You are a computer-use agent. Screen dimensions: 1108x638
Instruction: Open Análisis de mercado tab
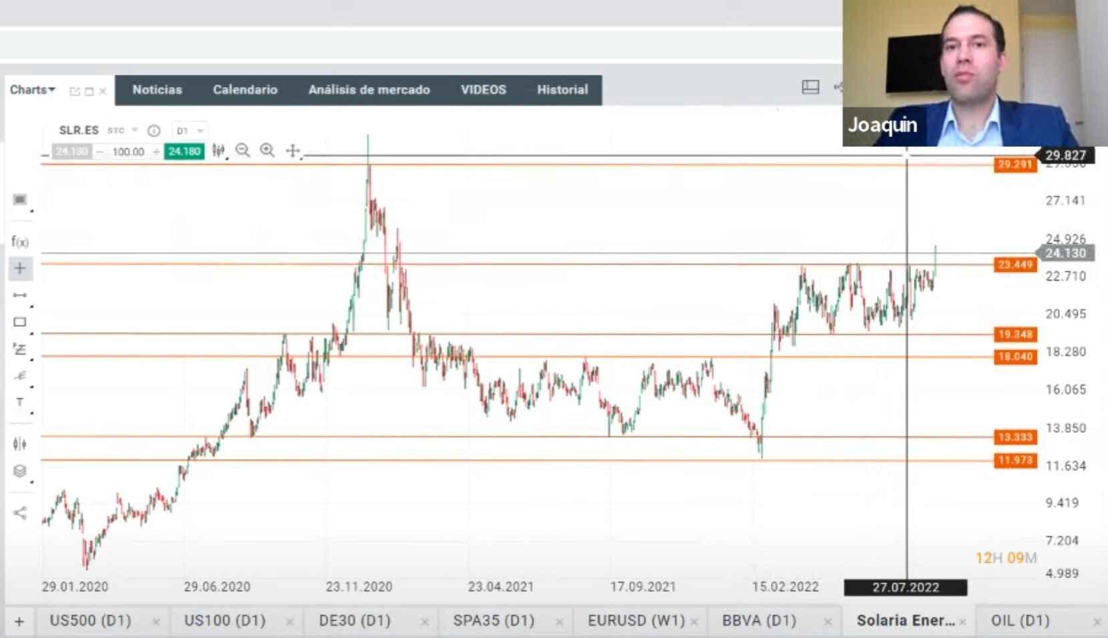coord(369,90)
